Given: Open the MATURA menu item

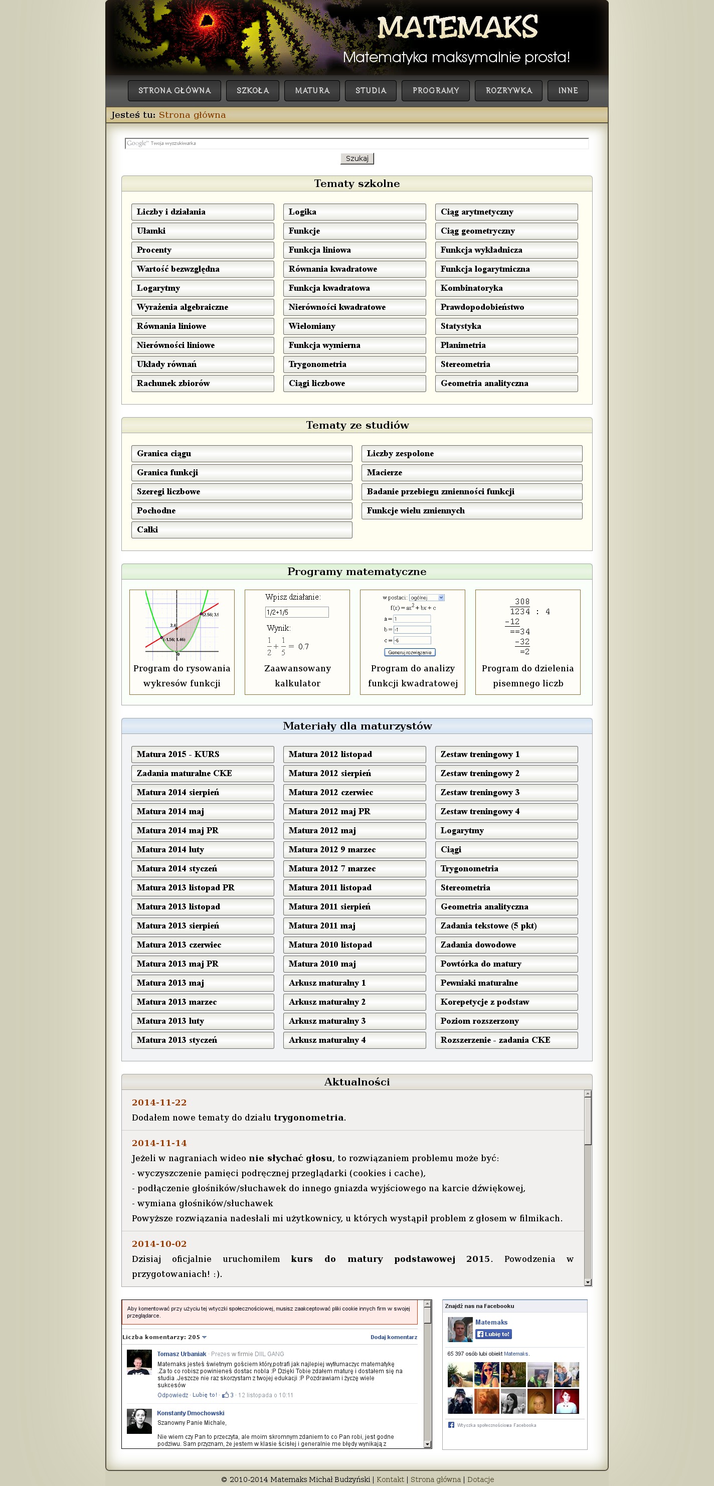Looking at the screenshot, I should click(x=312, y=91).
